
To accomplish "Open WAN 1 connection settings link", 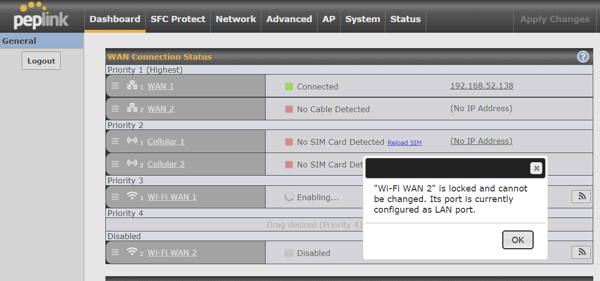I will 160,86.
